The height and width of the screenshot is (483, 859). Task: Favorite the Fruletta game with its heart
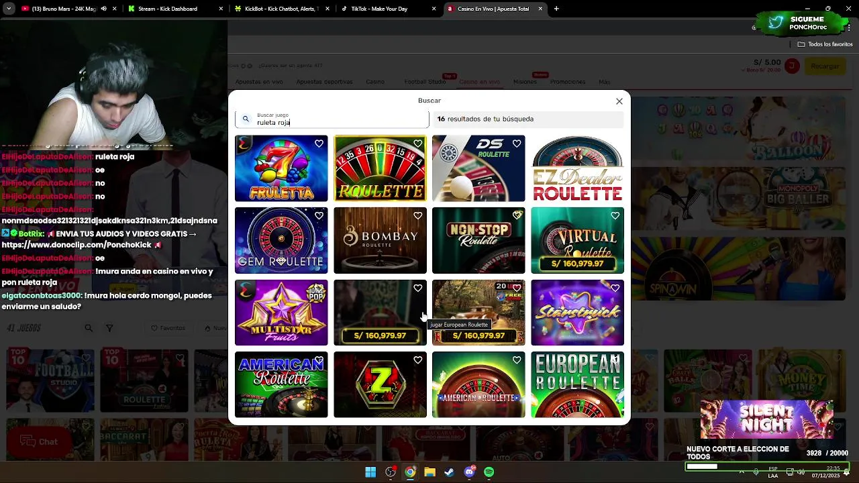pyautogui.click(x=319, y=144)
